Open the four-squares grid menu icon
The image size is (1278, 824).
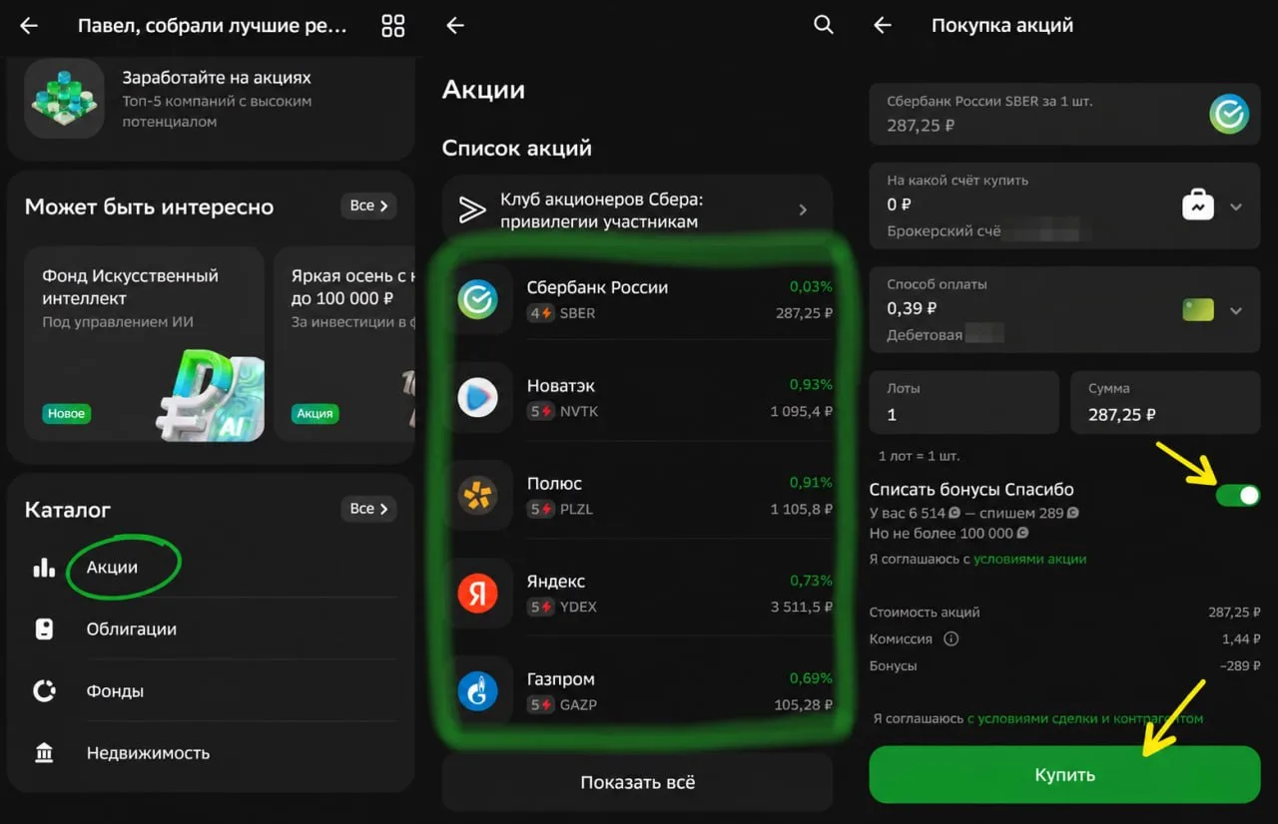pyautogui.click(x=393, y=26)
